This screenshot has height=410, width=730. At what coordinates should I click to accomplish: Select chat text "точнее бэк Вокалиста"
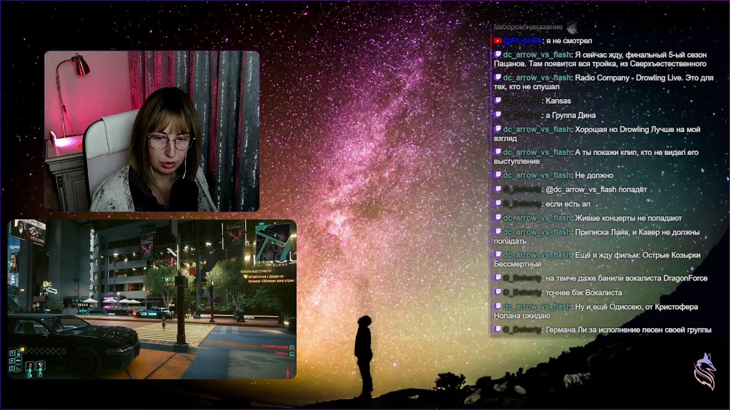tap(584, 293)
